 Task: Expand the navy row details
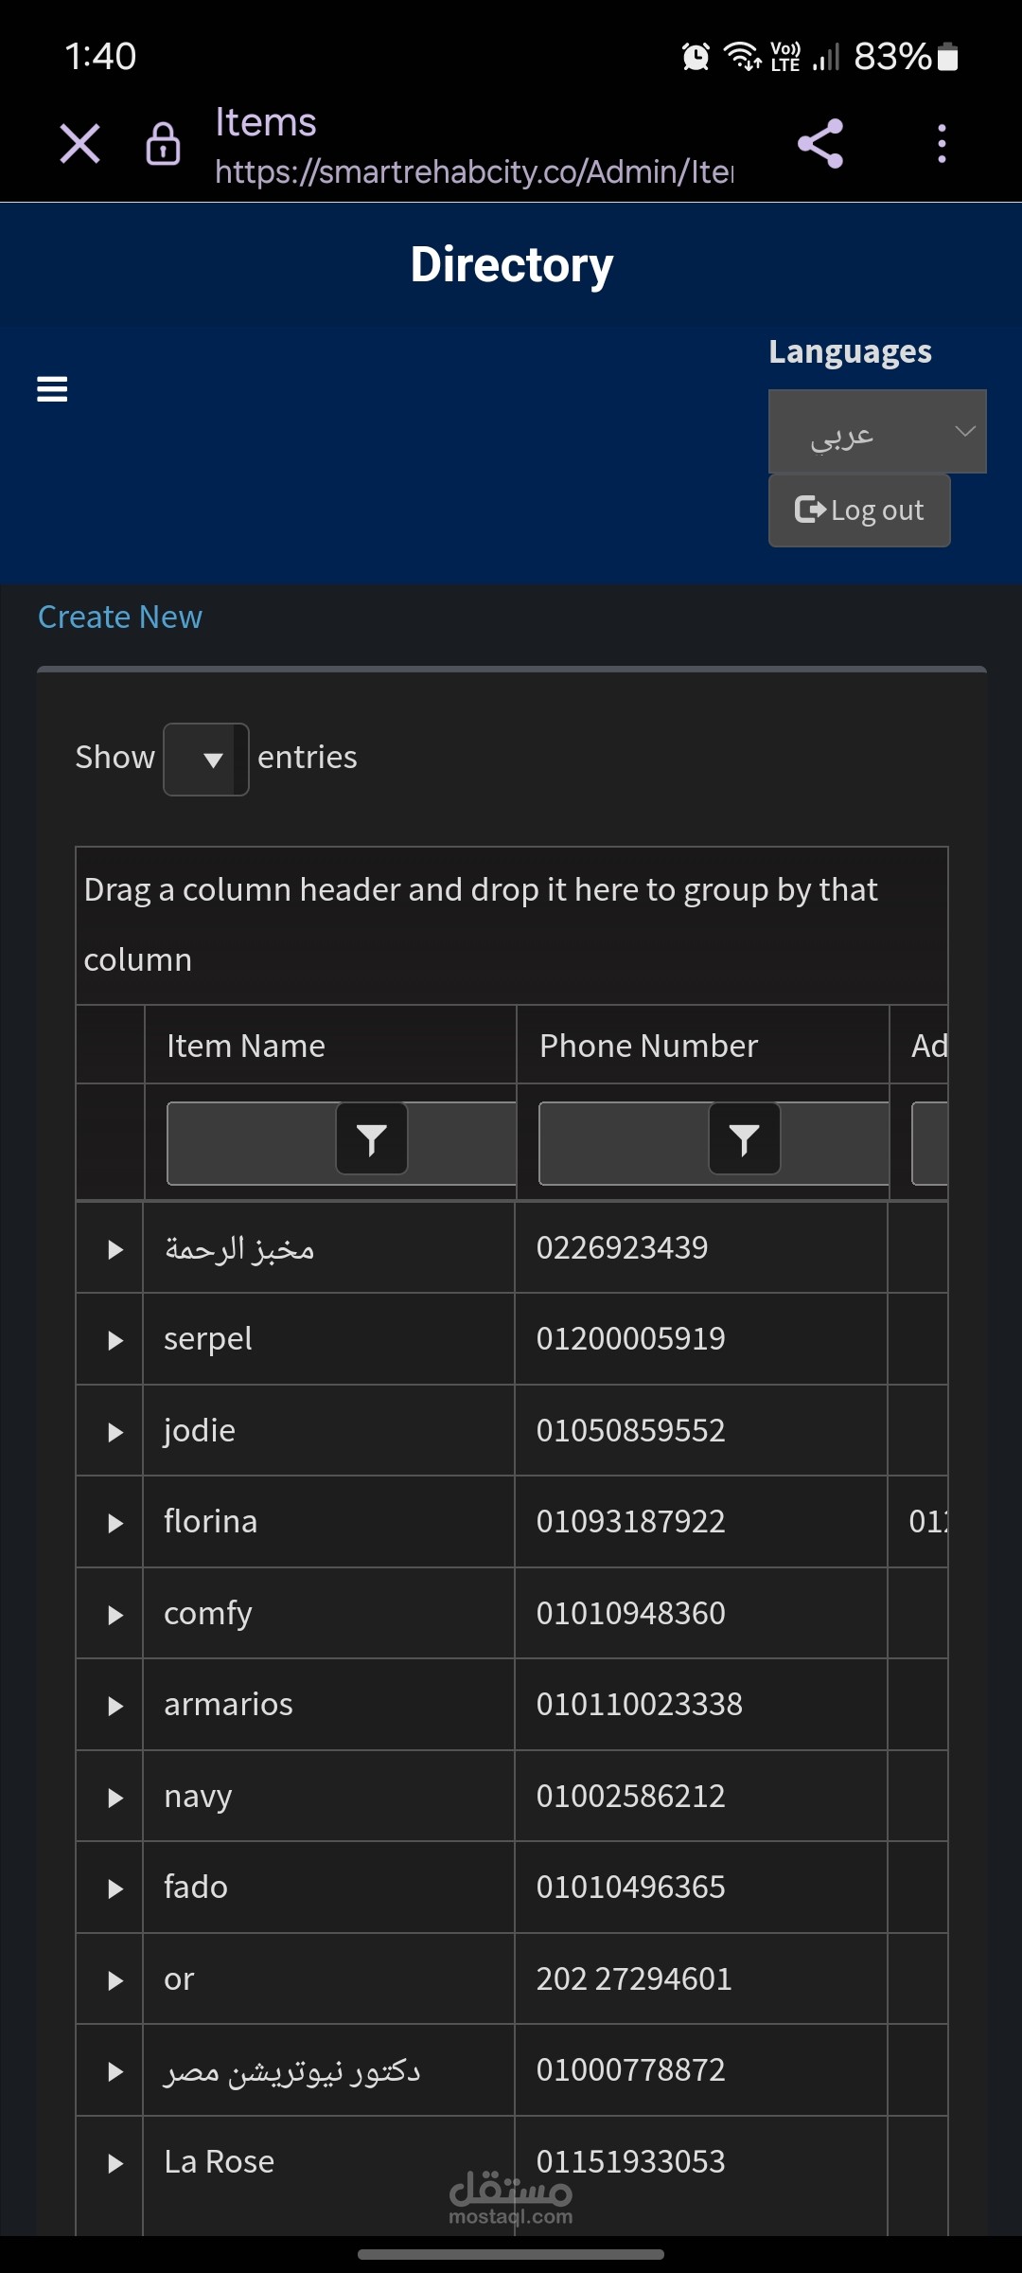115,1796
